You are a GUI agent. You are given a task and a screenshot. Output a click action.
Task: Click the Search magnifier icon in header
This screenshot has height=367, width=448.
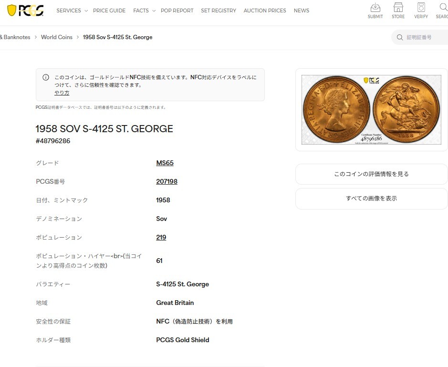point(443,7)
